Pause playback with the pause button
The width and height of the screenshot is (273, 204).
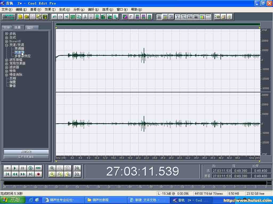click(23, 168)
